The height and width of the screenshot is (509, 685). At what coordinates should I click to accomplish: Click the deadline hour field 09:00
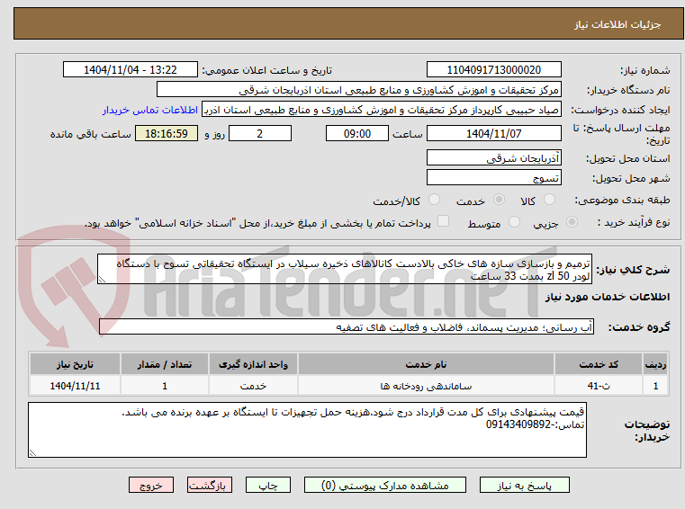(357, 134)
